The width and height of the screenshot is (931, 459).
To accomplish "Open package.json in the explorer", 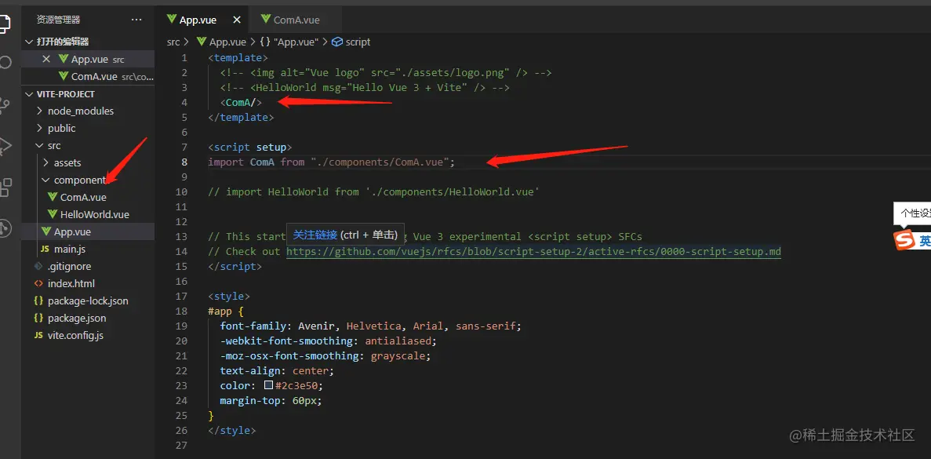I will pyautogui.click(x=77, y=318).
